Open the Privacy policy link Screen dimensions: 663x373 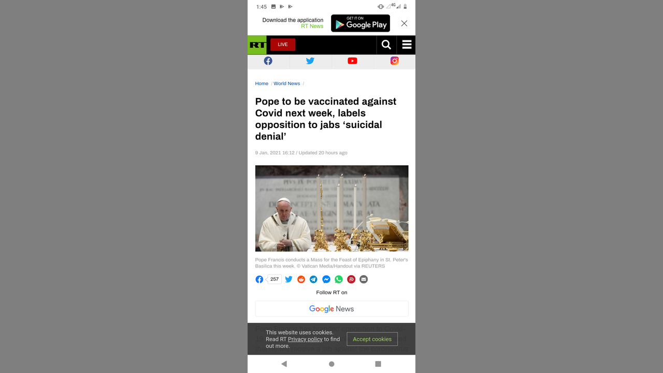305,339
